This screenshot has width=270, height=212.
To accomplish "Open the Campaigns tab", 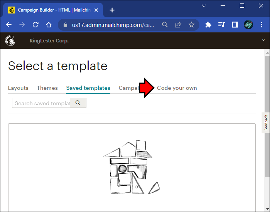I will pos(129,88).
